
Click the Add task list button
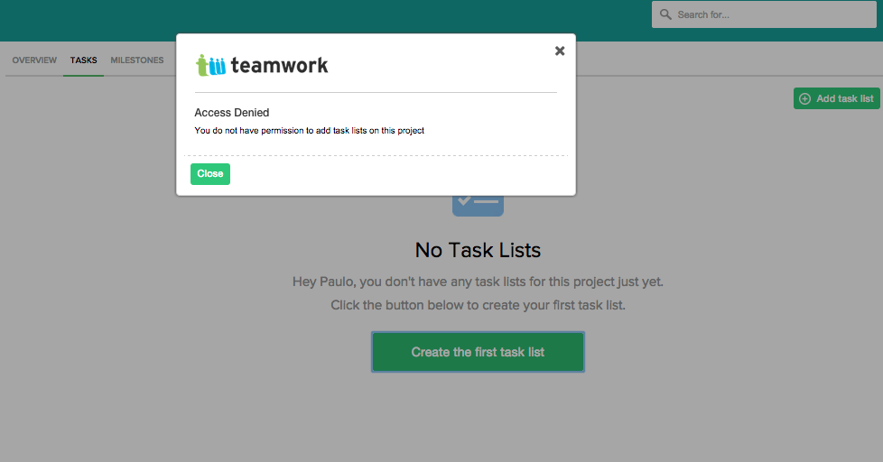coord(836,98)
